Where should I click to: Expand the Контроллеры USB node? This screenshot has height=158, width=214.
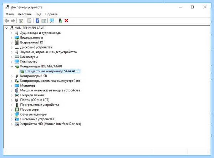(12, 76)
